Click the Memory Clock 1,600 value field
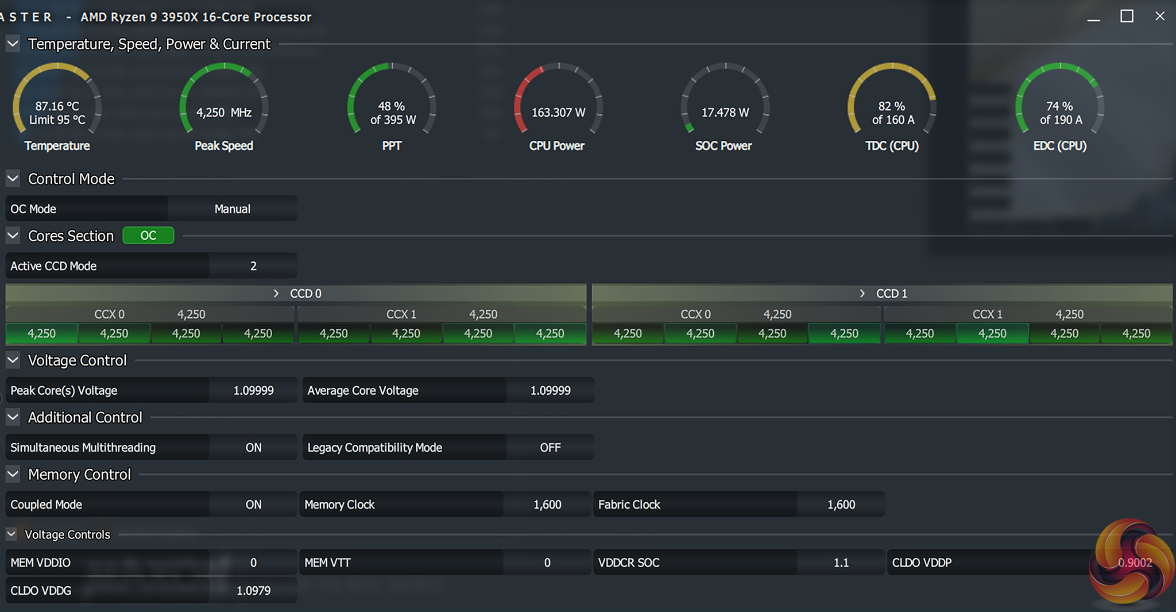The image size is (1176, 612). (547, 505)
